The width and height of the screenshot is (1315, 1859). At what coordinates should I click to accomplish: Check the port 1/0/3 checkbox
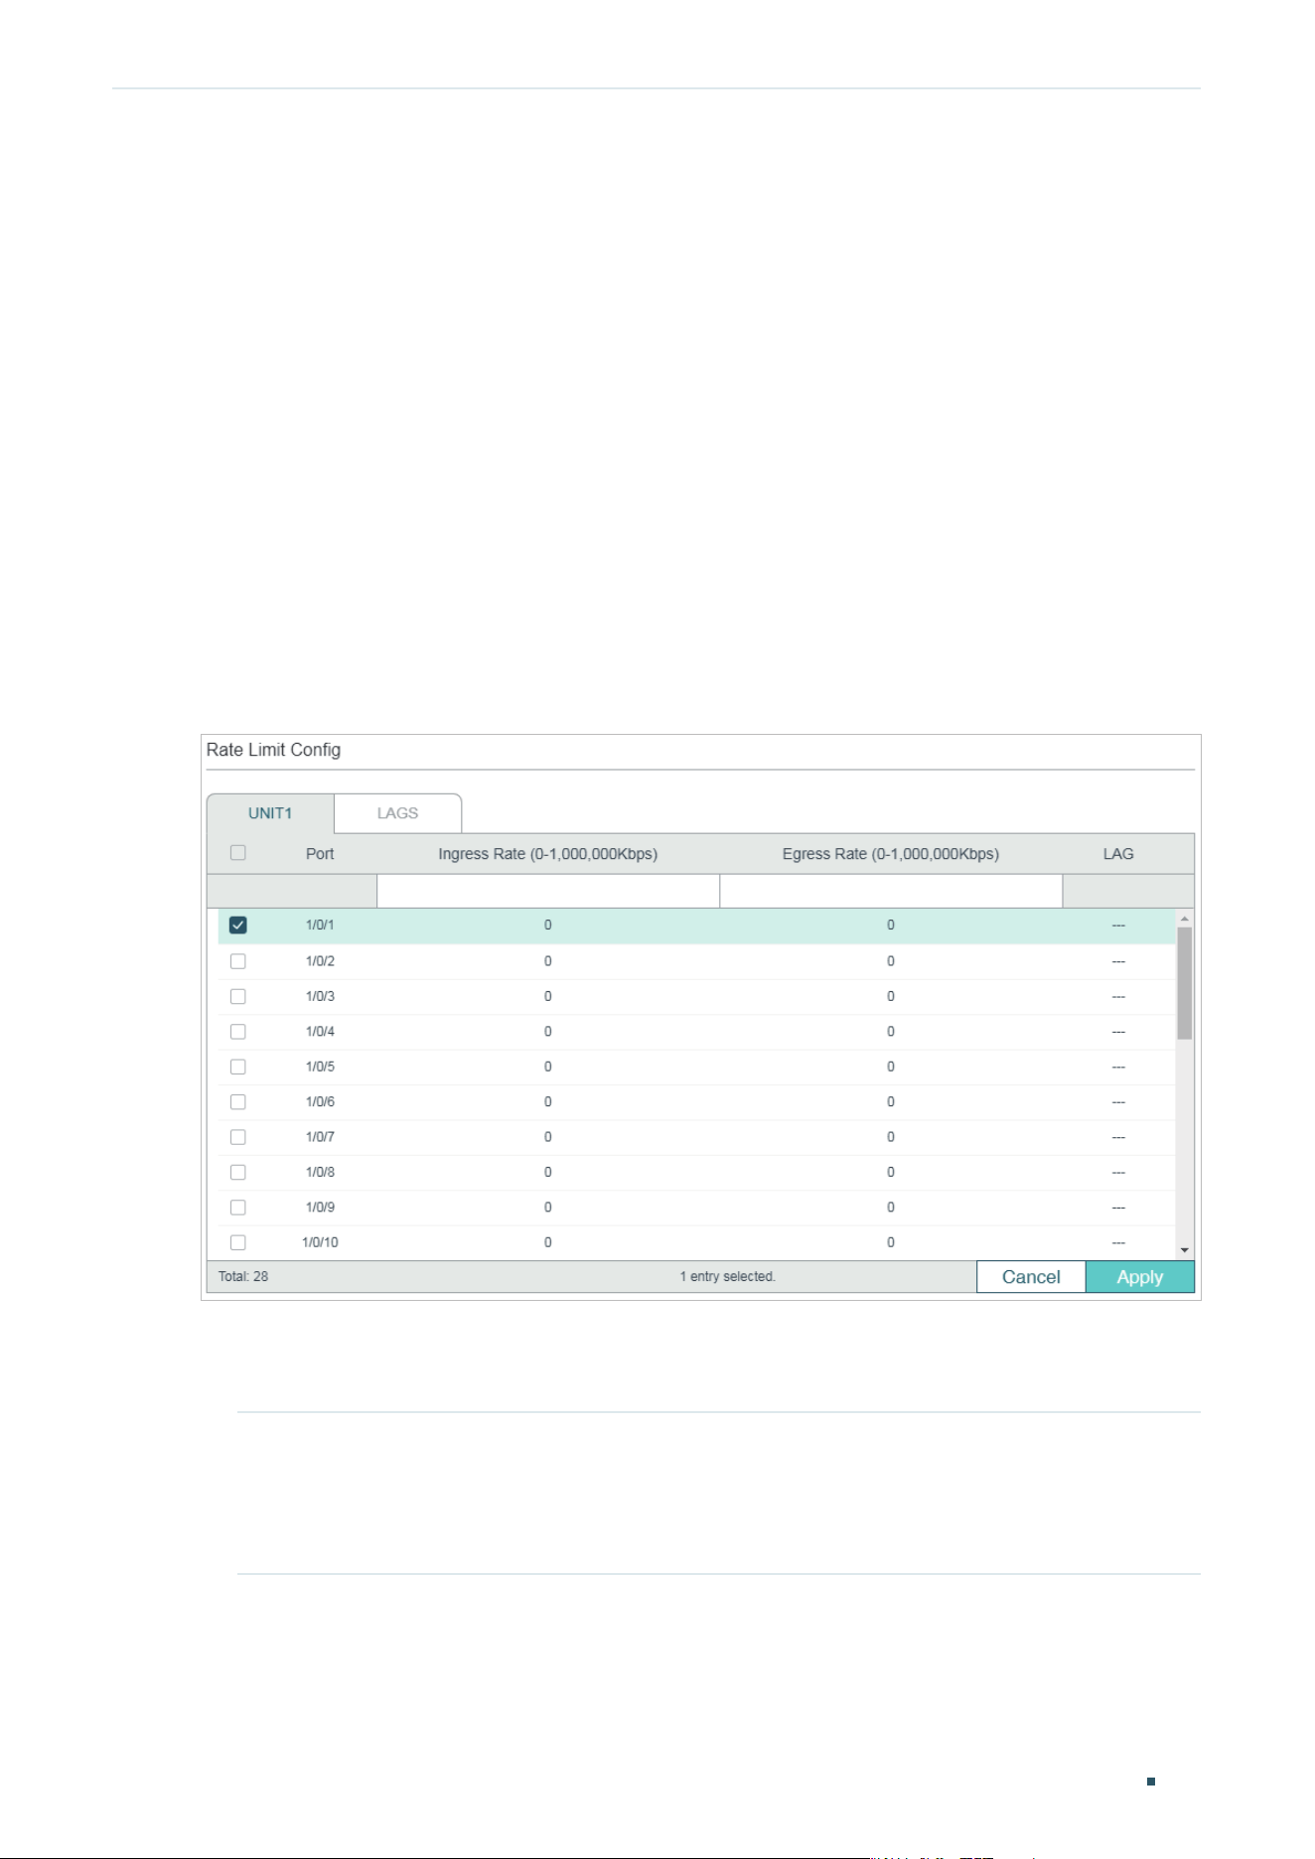pyautogui.click(x=237, y=996)
